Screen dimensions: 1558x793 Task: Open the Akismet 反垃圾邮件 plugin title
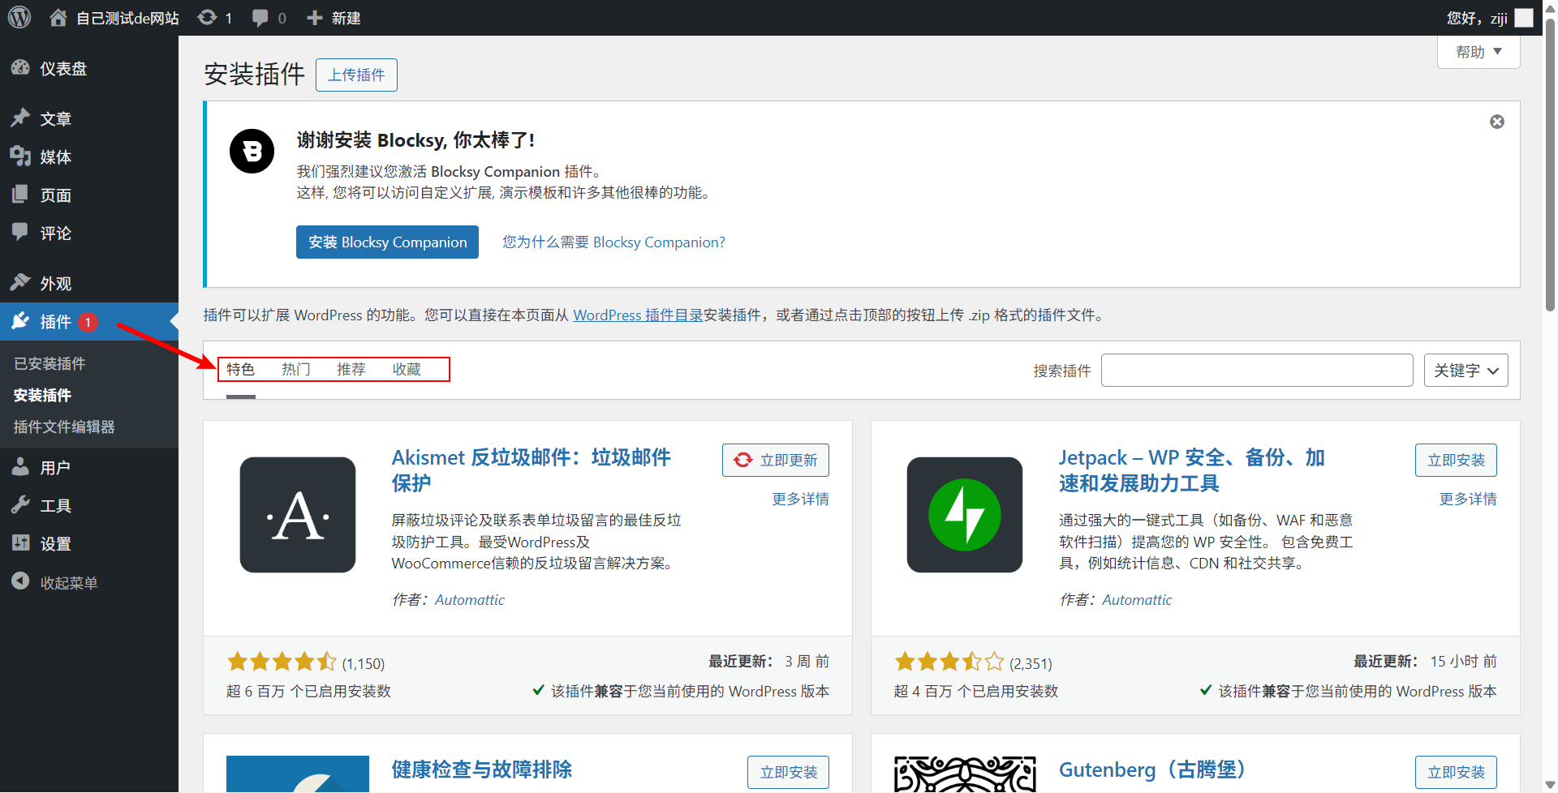pyautogui.click(x=531, y=470)
